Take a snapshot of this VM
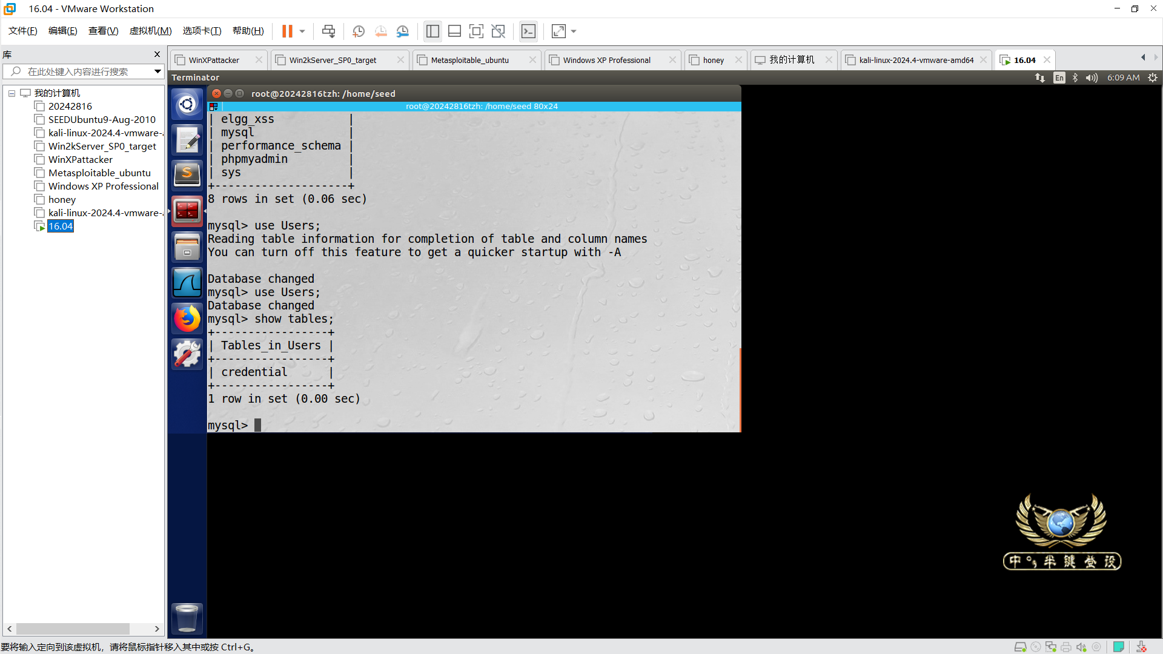This screenshot has height=654, width=1163. [x=359, y=31]
